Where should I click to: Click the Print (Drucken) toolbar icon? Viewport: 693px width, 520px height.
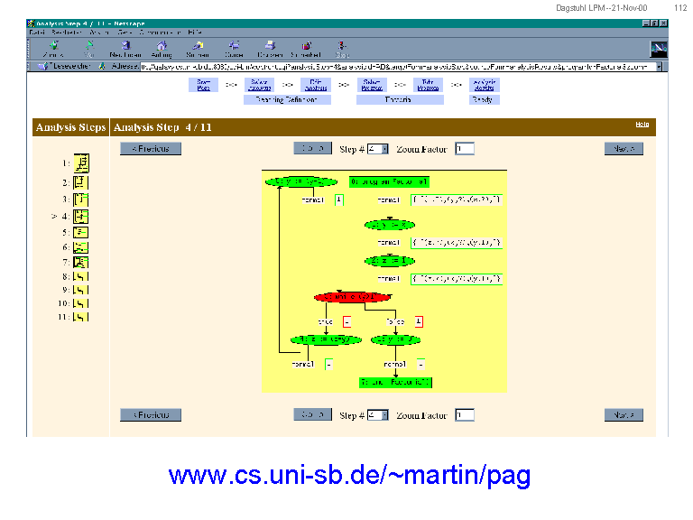click(271, 47)
